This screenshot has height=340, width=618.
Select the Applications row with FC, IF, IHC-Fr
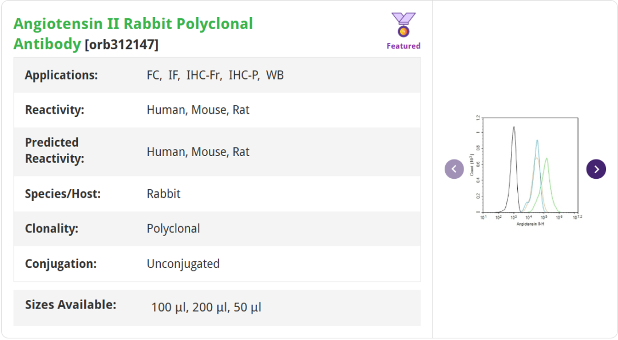point(217,75)
